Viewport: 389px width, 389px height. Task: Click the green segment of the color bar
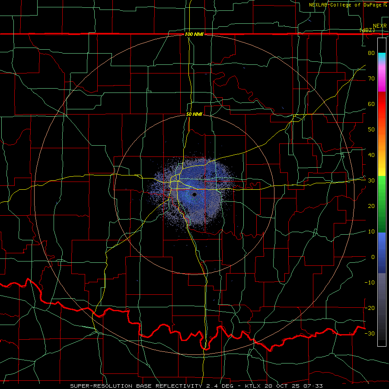coord(382,204)
